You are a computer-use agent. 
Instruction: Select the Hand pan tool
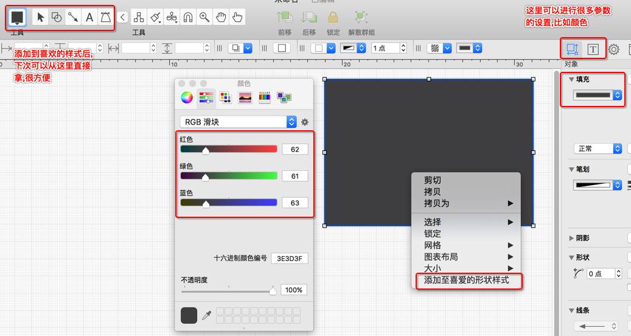pos(221,18)
